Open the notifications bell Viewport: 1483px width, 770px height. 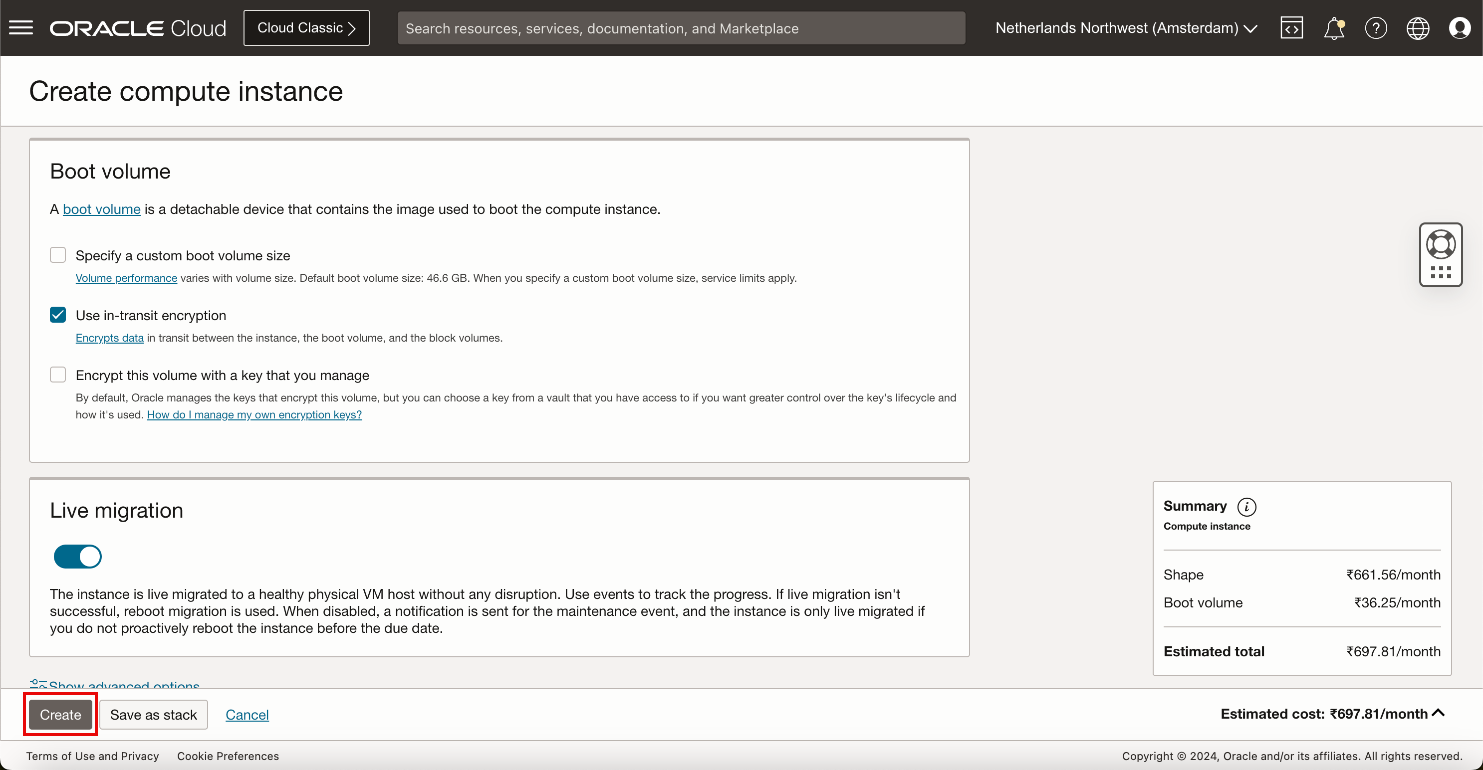click(x=1333, y=27)
